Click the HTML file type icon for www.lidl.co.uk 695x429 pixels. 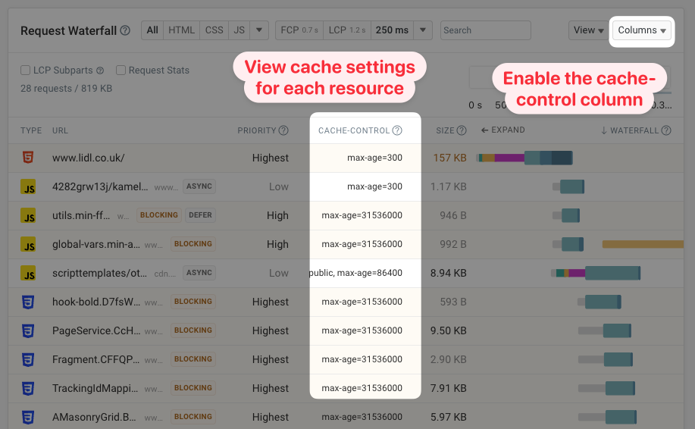point(28,158)
